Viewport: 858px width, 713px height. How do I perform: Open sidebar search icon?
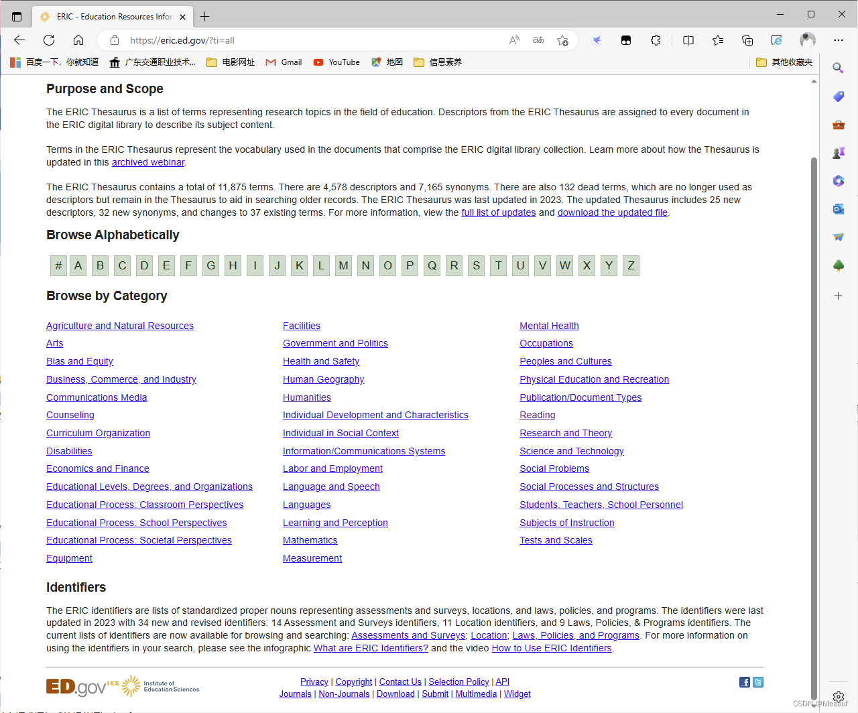pos(838,68)
